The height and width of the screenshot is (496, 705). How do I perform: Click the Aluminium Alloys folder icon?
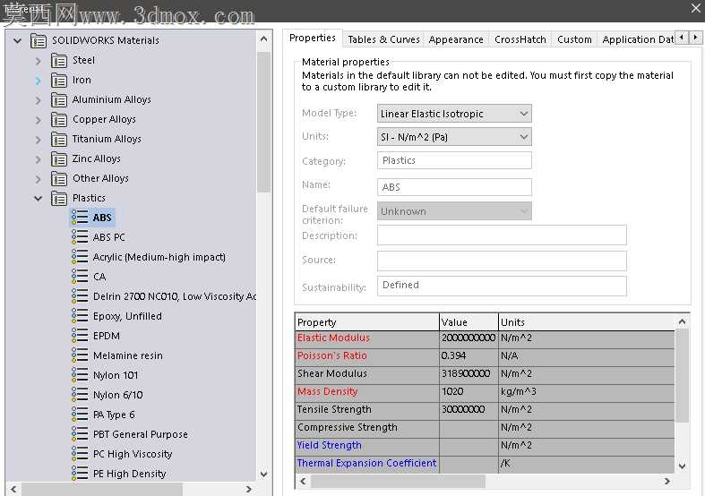tap(59, 100)
